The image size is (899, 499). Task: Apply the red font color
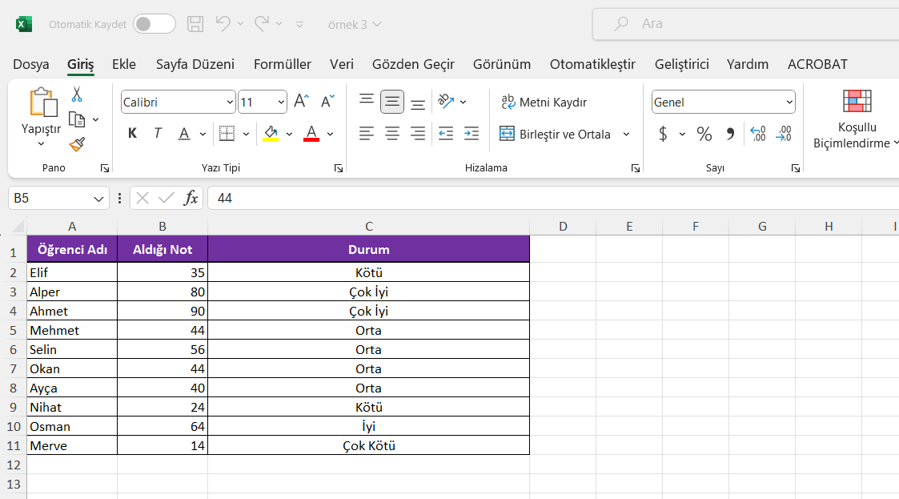(311, 134)
